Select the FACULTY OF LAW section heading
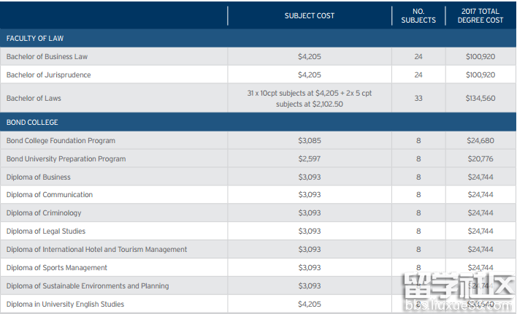This screenshot has height=314, width=517. 35,38
